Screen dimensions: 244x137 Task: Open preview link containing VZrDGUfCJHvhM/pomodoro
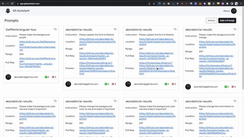click(157, 68)
